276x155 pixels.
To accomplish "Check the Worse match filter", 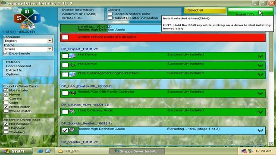I will click(x=6, y=111).
